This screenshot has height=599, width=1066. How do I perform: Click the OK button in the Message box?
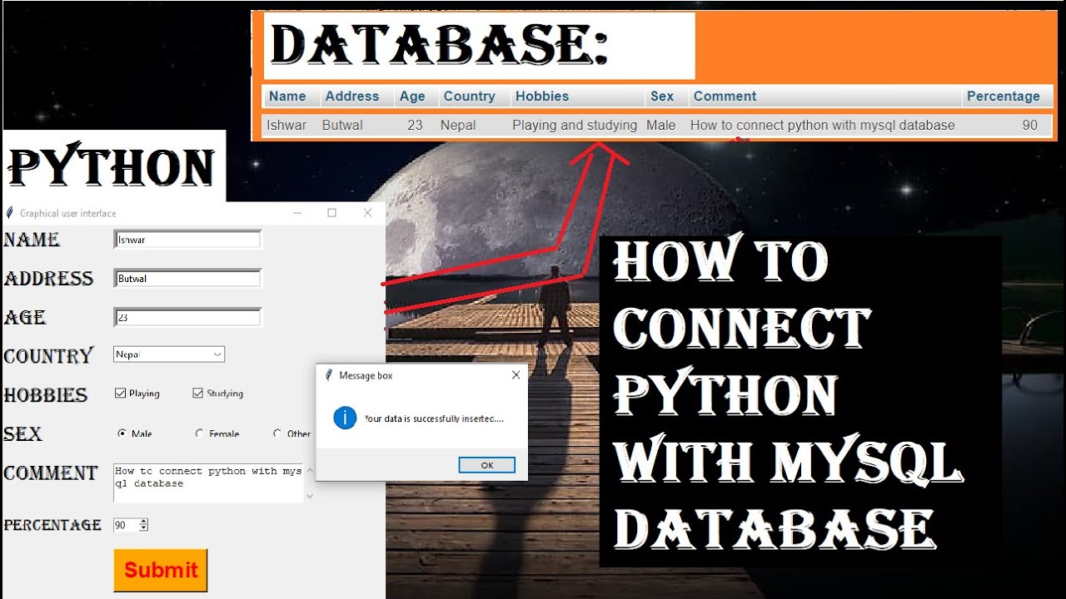487,465
